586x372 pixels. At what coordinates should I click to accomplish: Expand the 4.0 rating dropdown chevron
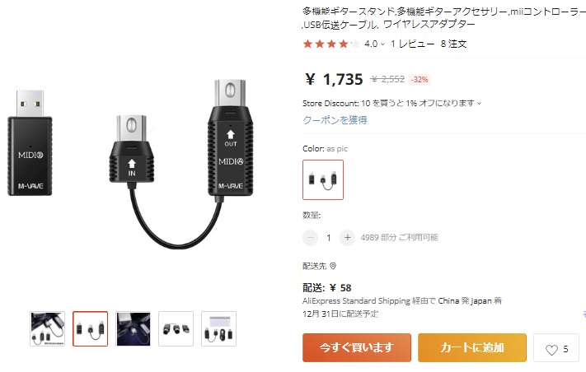tap(382, 44)
